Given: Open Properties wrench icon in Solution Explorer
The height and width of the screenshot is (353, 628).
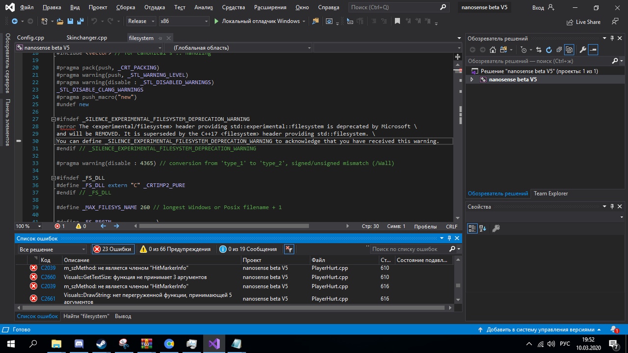Looking at the screenshot, I should pos(582,50).
